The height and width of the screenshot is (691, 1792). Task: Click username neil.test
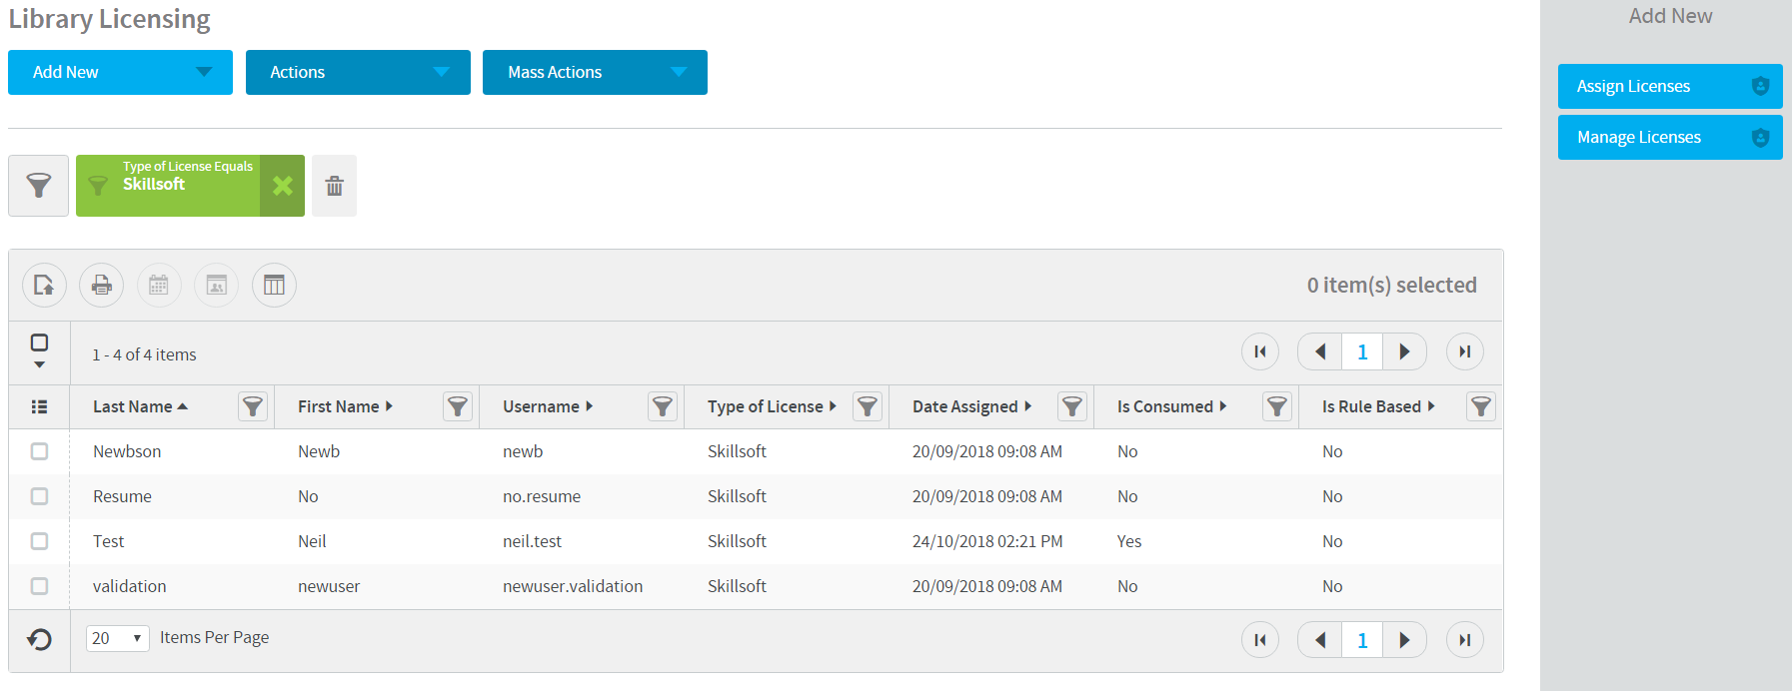click(532, 541)
